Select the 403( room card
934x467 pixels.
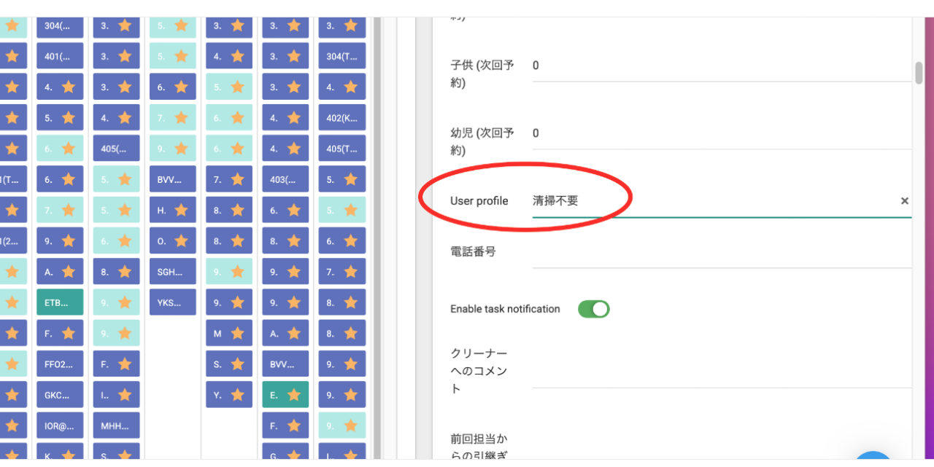[285, 179]
